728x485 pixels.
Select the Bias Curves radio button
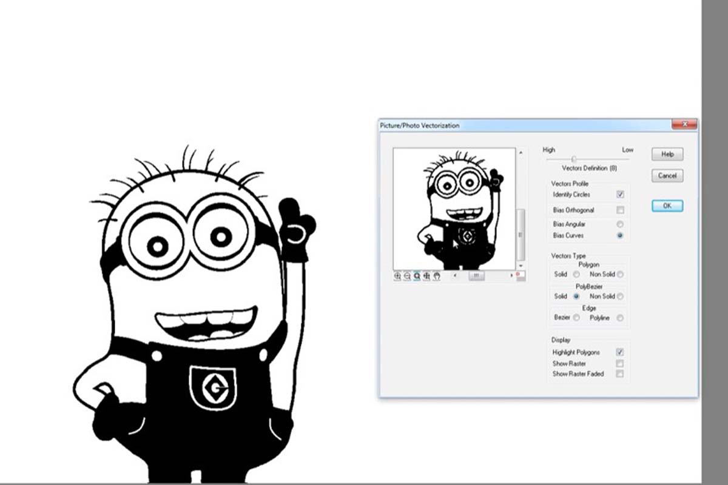tap(620, 235)
